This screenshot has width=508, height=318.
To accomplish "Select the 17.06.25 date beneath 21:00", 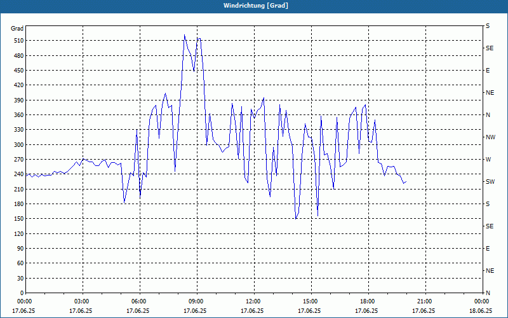I will click(424, 310).
